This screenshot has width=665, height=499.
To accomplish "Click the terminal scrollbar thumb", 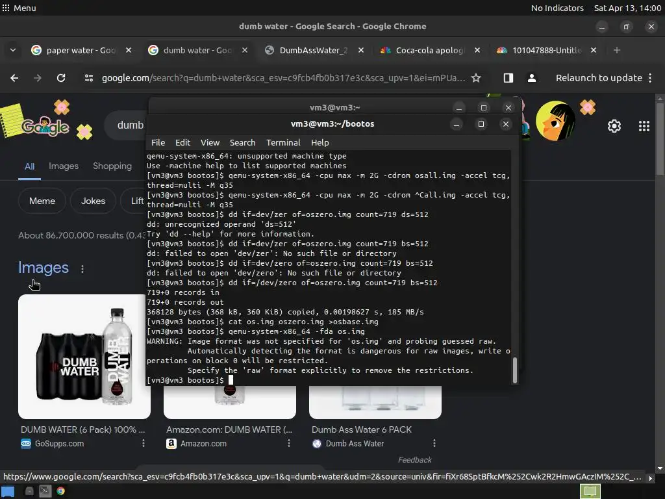I will 515,370.
